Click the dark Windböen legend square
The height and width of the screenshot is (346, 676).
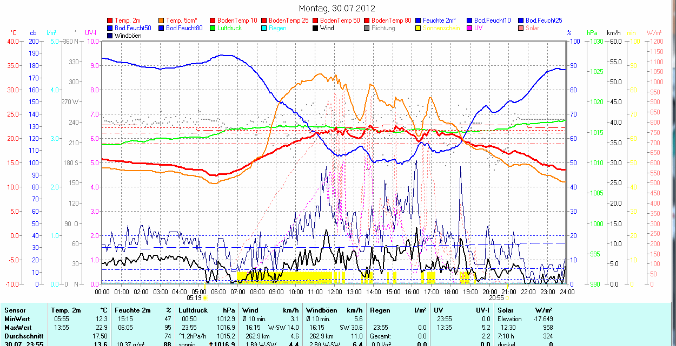pyautogui.click(x=110, y=36)
